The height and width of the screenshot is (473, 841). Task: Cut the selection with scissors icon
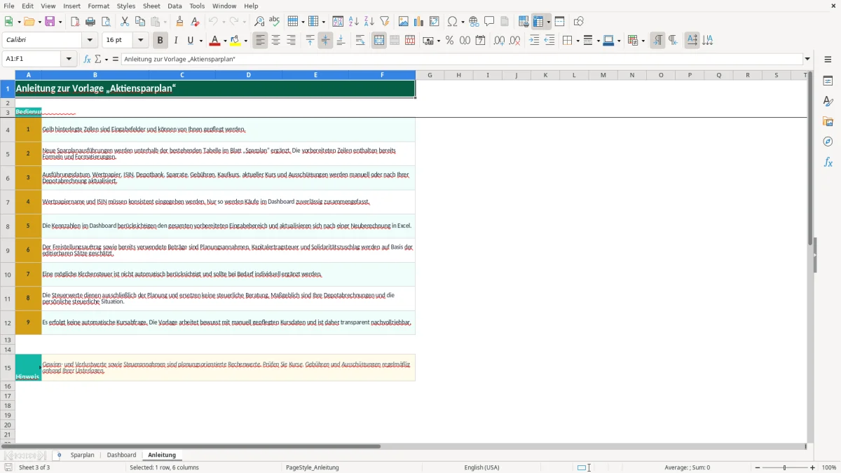click(x=125, y=22)
